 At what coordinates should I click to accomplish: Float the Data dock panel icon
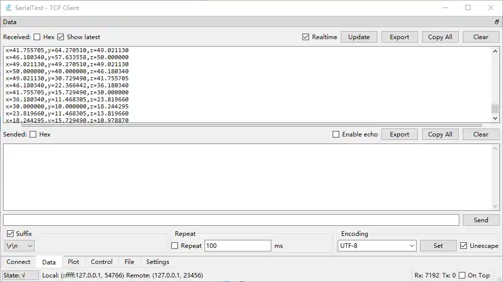coord(496,22)
